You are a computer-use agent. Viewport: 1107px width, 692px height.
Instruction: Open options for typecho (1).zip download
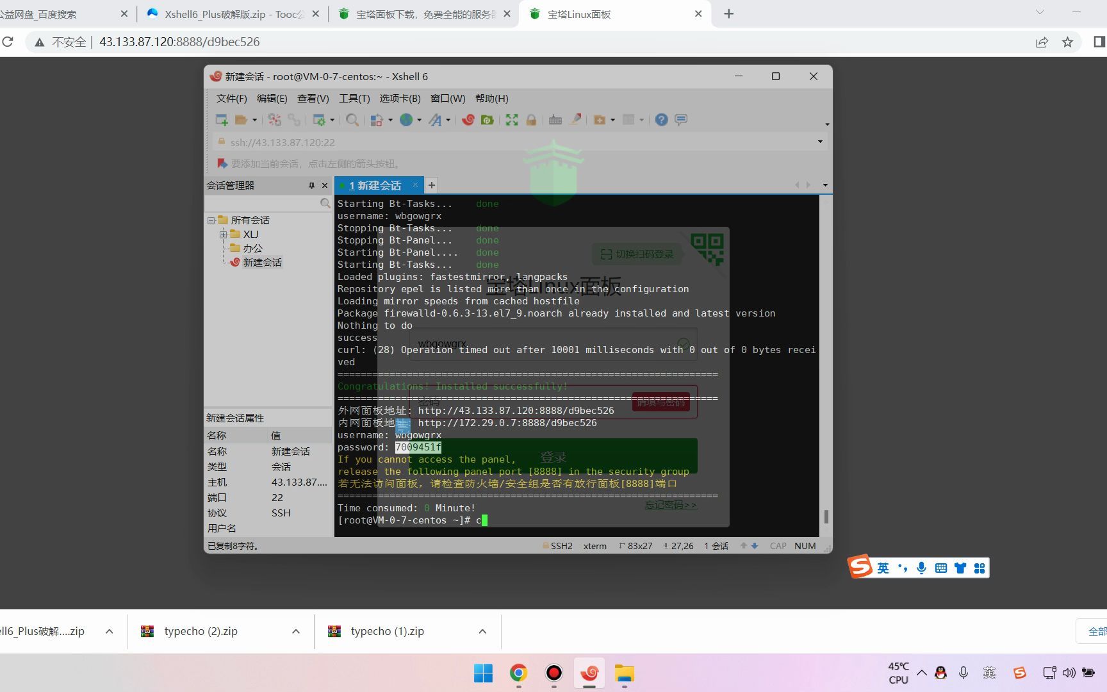click(x=482, y=631)
